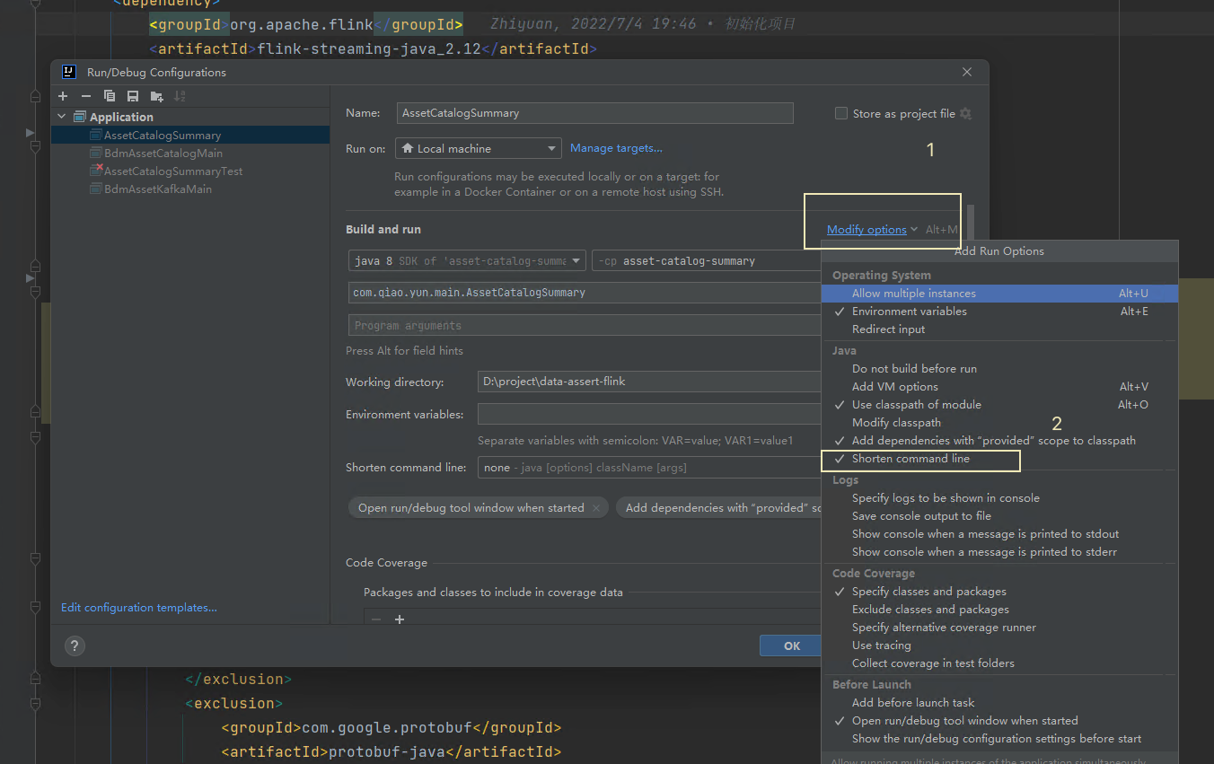This screenshot has width=1214, height=764.
Task: Save the current configuration
Action: click(132, 96)
